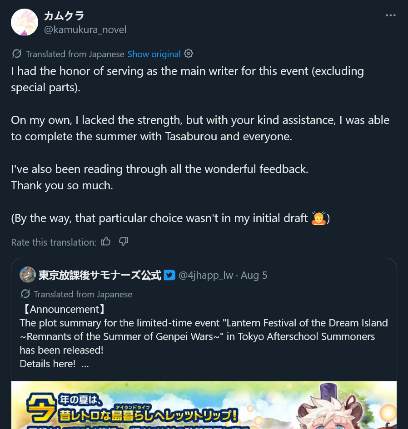
Task: Expand the truncated quoted tweet ellipsis
Action: pyautogui.click(x=85, y=364)
